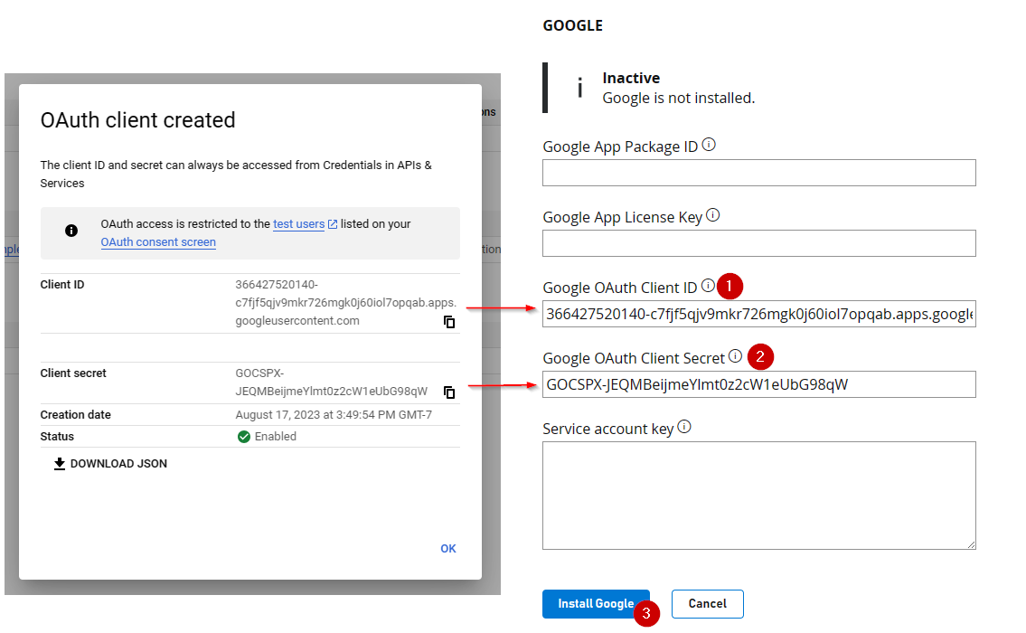Open the info tooltip for Google App Package ID
This screenshot has height=633, width=1026.
709,143
